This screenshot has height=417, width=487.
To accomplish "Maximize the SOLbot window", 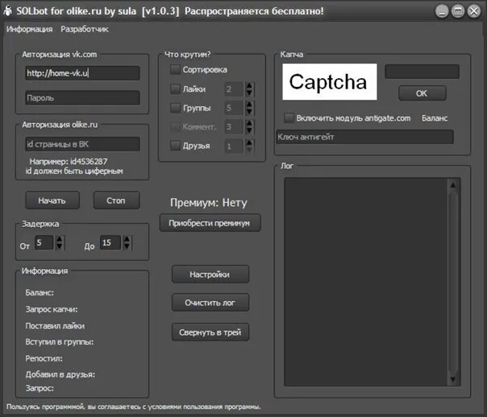I will tap(458, 11).
